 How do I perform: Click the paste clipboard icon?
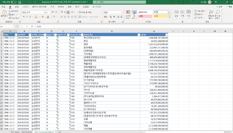[x=4, y=13]
